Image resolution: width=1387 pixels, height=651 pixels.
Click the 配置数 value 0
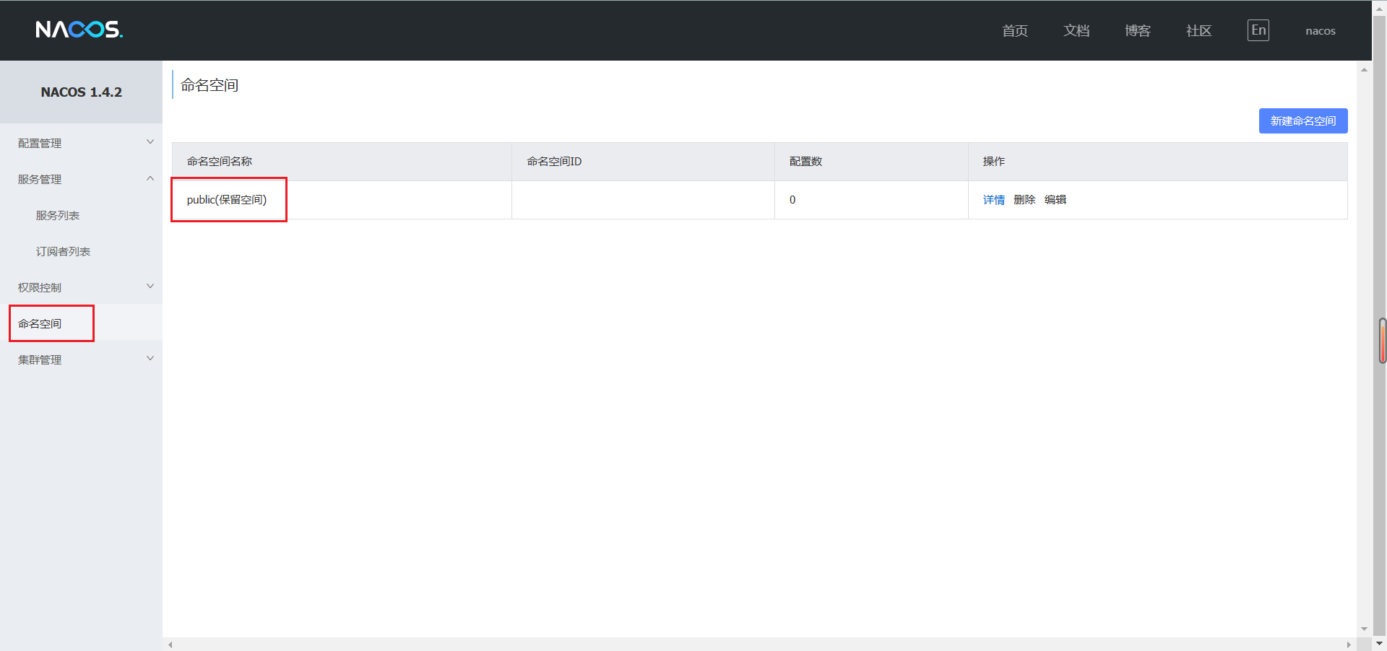[792, 200]
